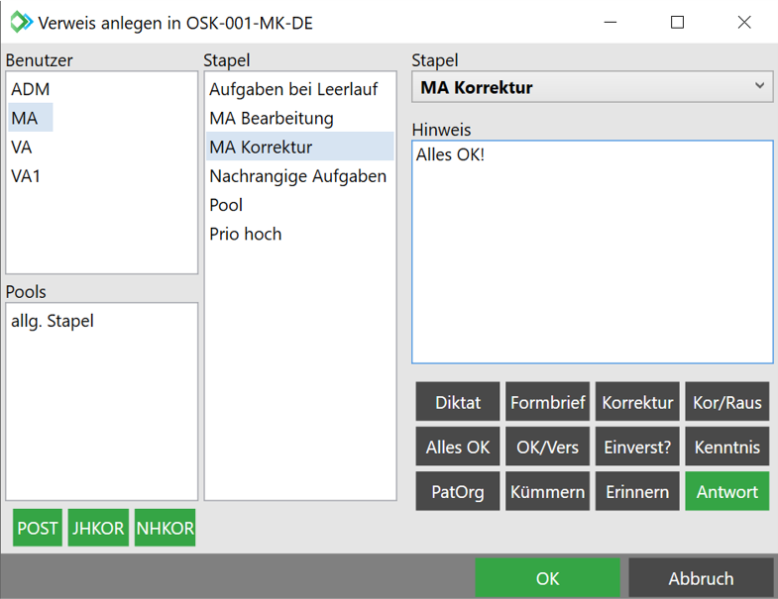Screen dimensions: 778x599
Task: Select the green POST shortcut button
Action: tap(38, 529)
